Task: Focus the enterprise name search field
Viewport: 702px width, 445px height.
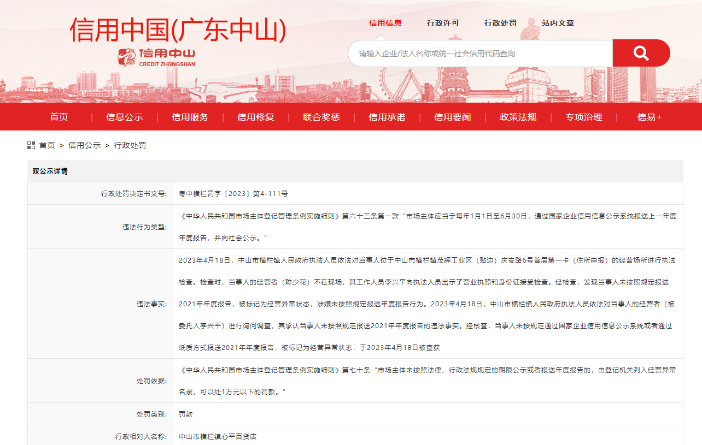Action: [x=480, y=53]
